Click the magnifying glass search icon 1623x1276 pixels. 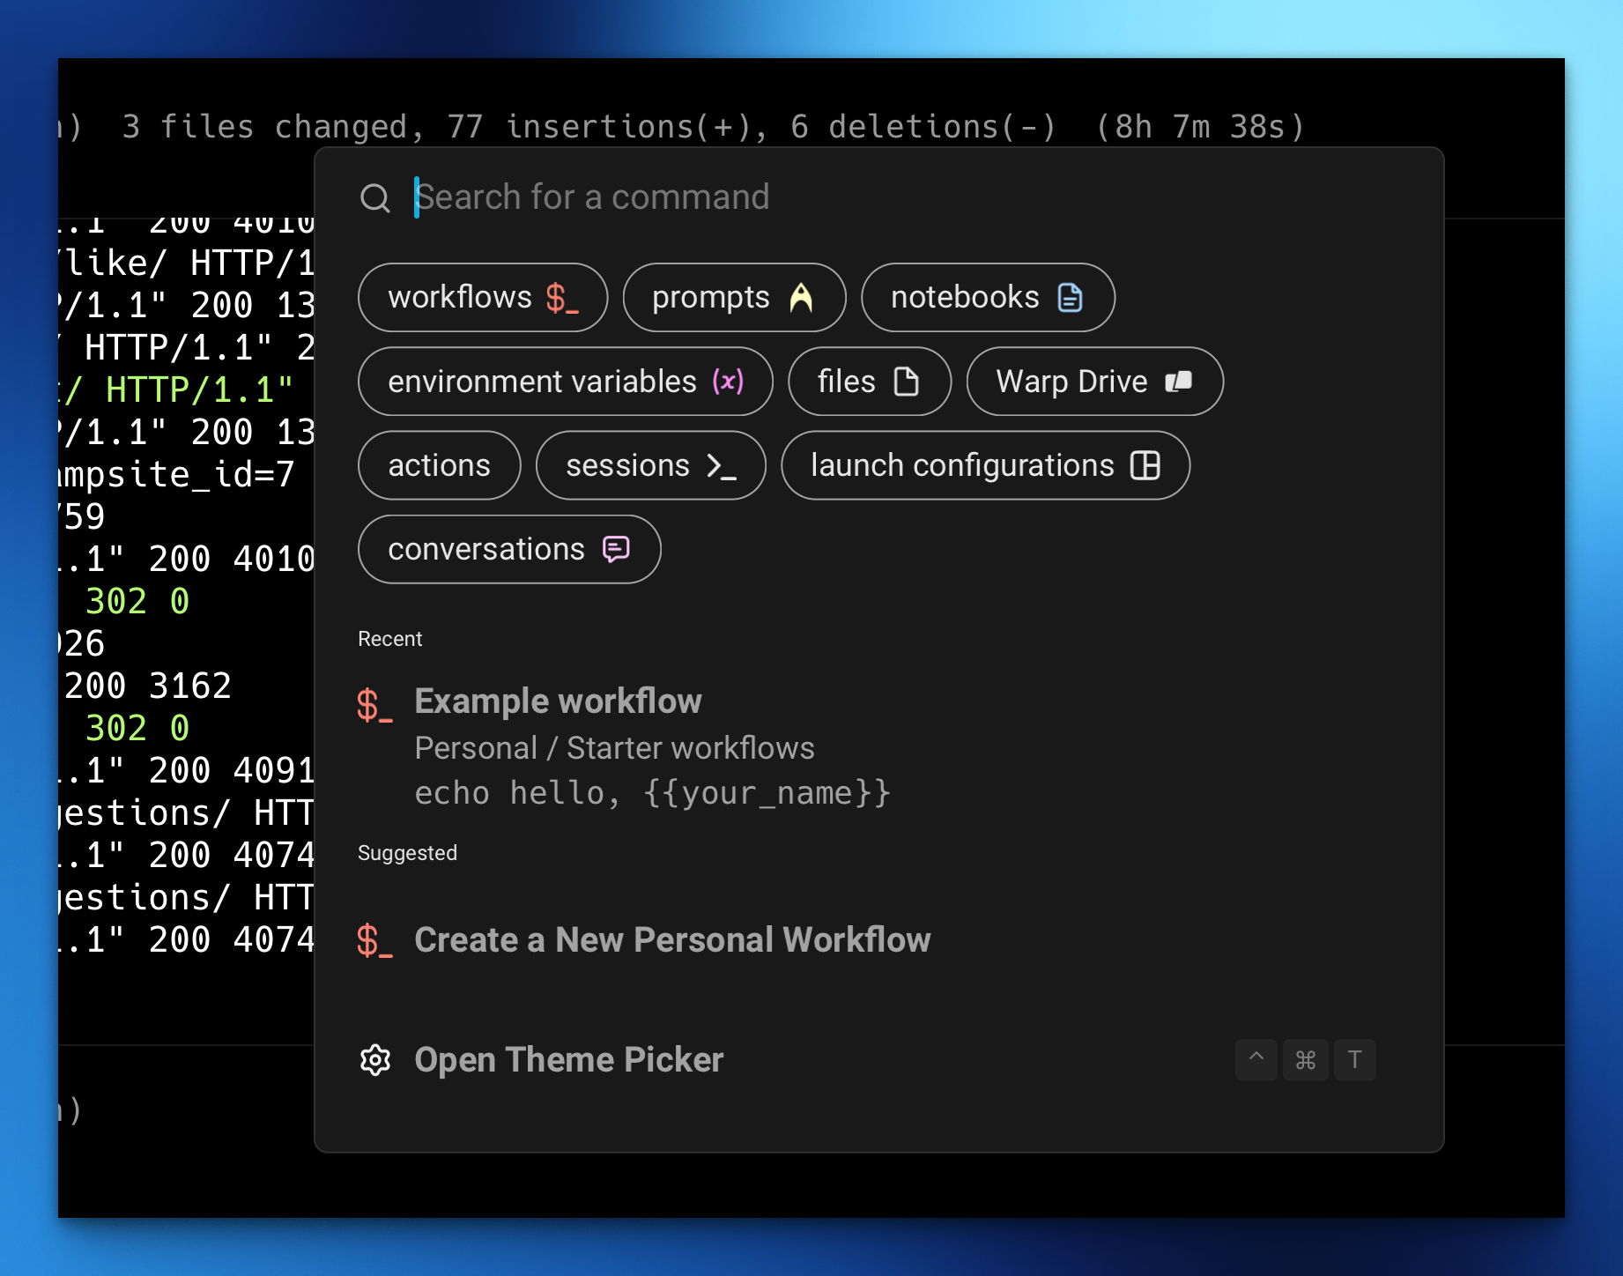[374, 198]
